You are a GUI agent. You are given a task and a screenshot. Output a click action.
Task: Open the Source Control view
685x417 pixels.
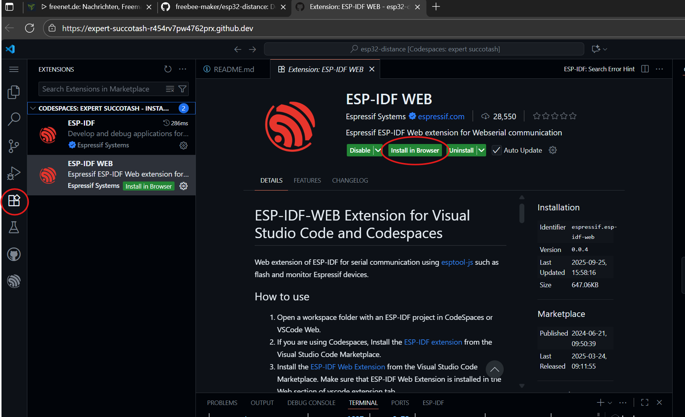coord(14,146)
